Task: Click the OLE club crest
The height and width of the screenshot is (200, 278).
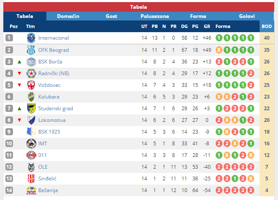Action: (x=31, y=167)
